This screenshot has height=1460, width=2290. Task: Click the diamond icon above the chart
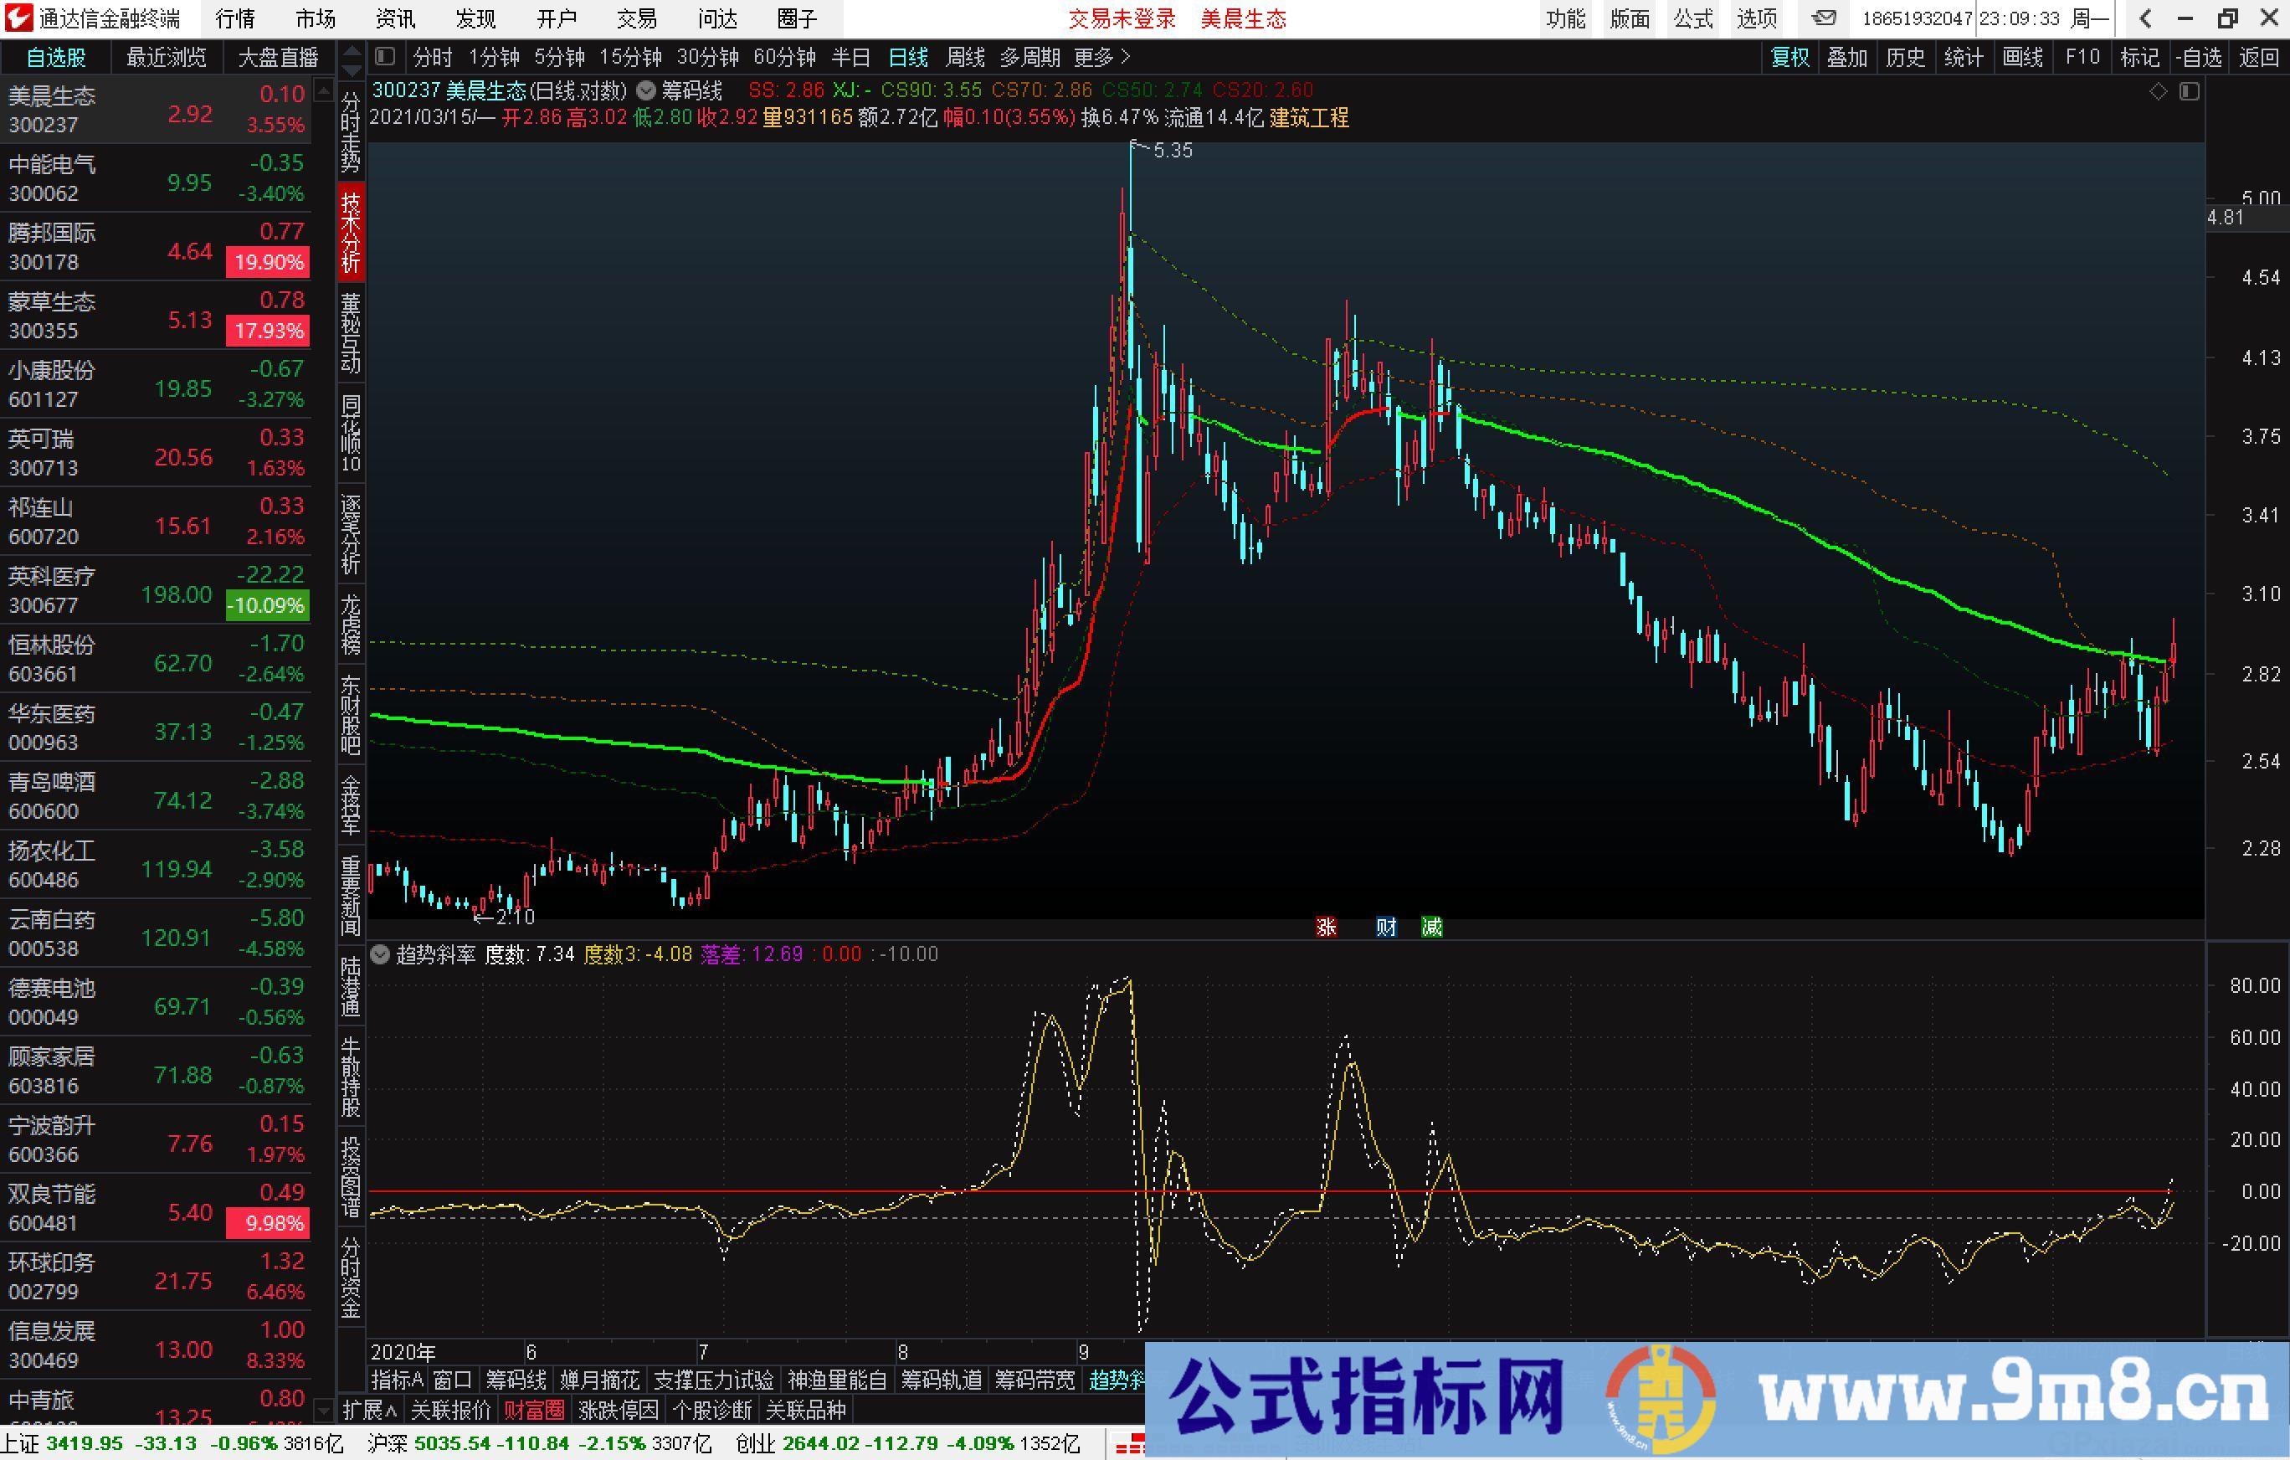coord(2158,91)
